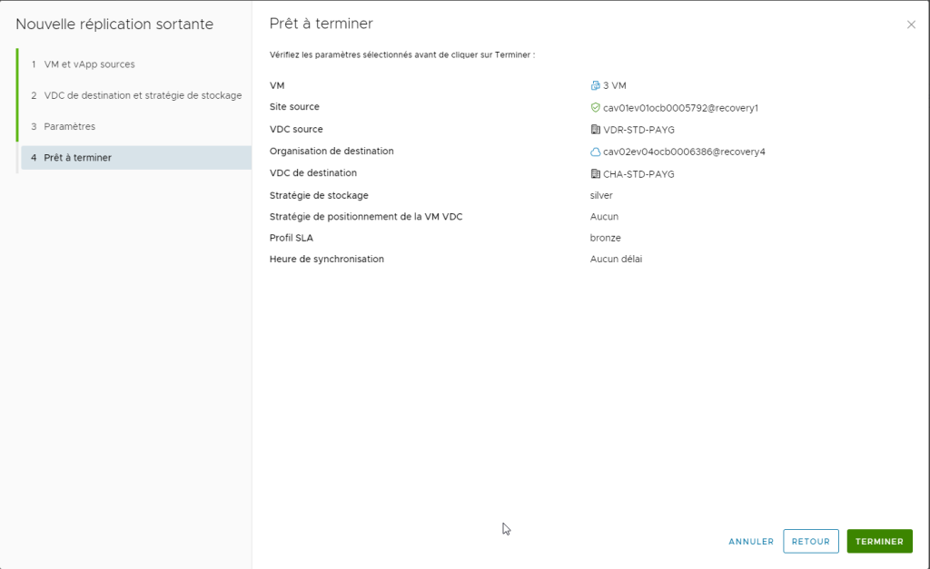This screenshot has width=930, height=569.
Task: Click the Nouvelle réplication sortante title
Action: tap(114, 25)
